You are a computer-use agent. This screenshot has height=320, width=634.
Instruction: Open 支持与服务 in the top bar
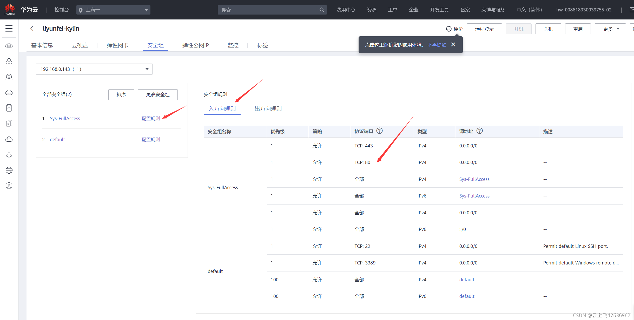point(493,10)
